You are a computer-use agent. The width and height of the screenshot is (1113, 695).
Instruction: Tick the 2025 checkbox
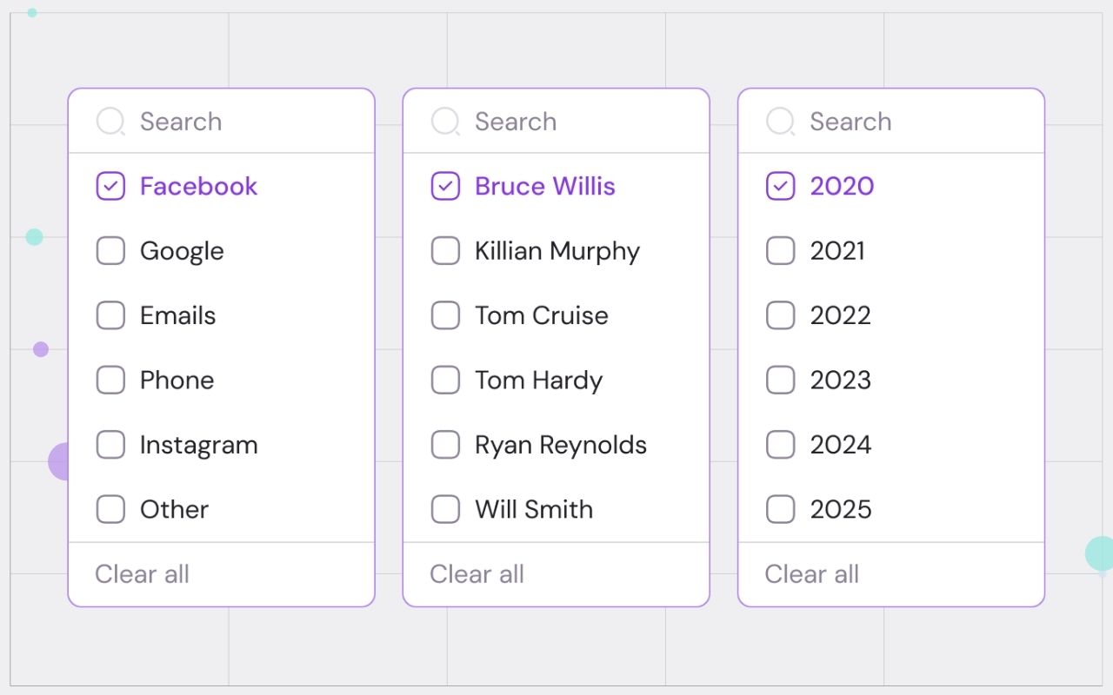click(x=780, y=509)
